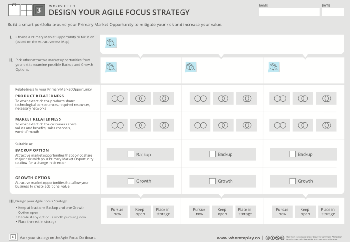This screenshot has width=350, height=242.
Task: Choose Pursue now in first column
Action: pyautogui.click(x=117, y=212)
